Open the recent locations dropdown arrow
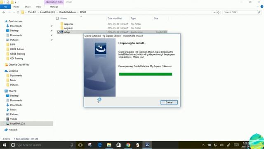Viewport: 264px width, 149px height. click(14, 12)
